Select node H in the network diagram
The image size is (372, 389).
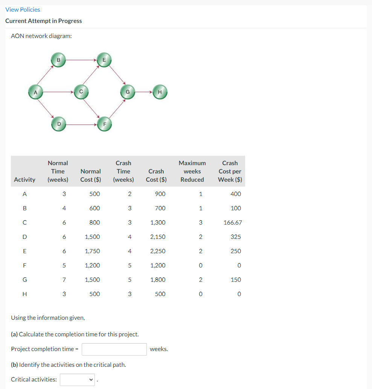[160, 92]
